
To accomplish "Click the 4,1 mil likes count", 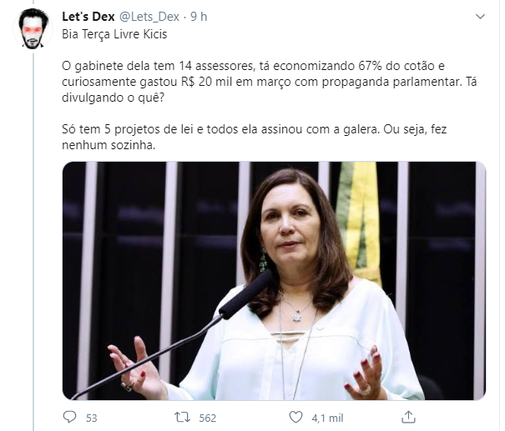I will (x=327, y=418).
